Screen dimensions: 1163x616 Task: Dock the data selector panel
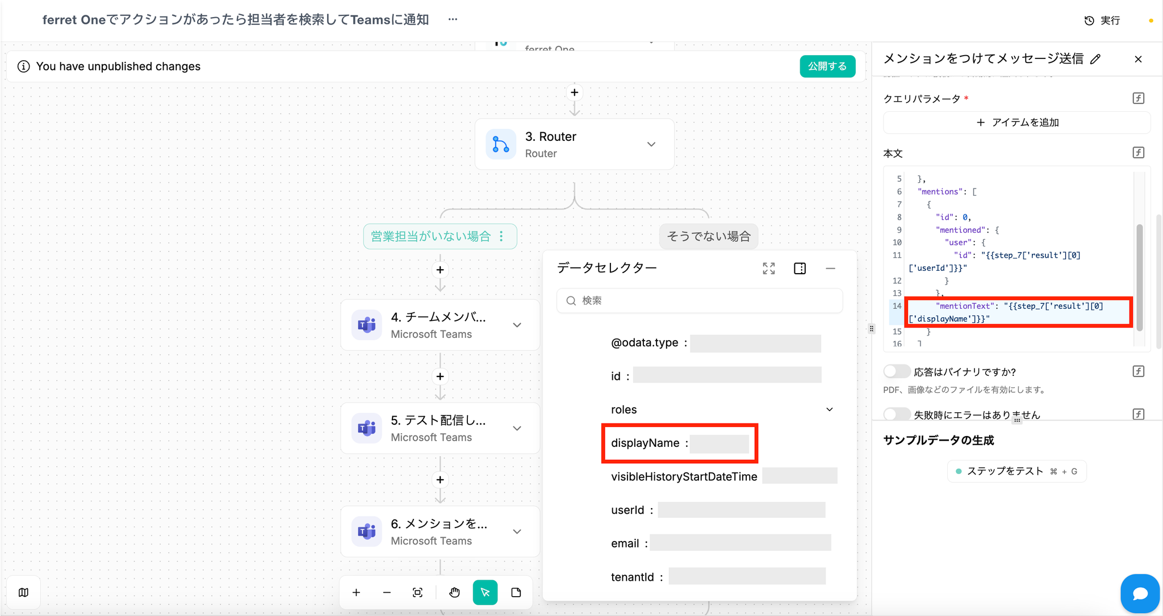click(x=800, y=269)
